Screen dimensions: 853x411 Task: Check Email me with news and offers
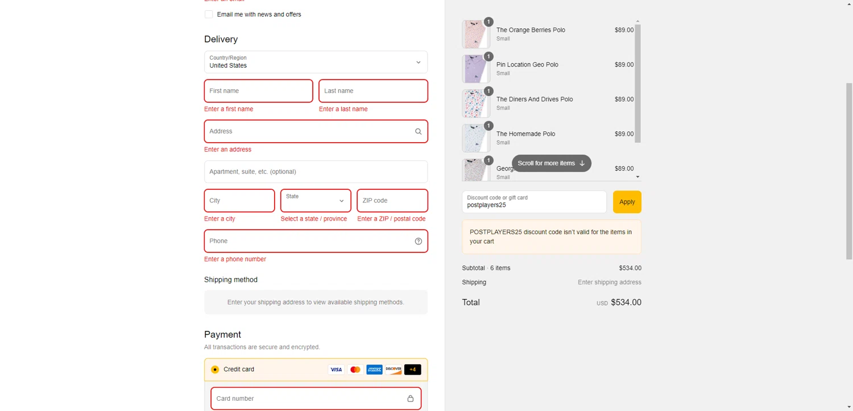209,14
